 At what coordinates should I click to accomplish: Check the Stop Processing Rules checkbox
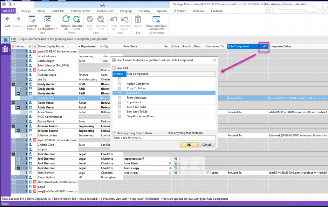pos(120,116)
